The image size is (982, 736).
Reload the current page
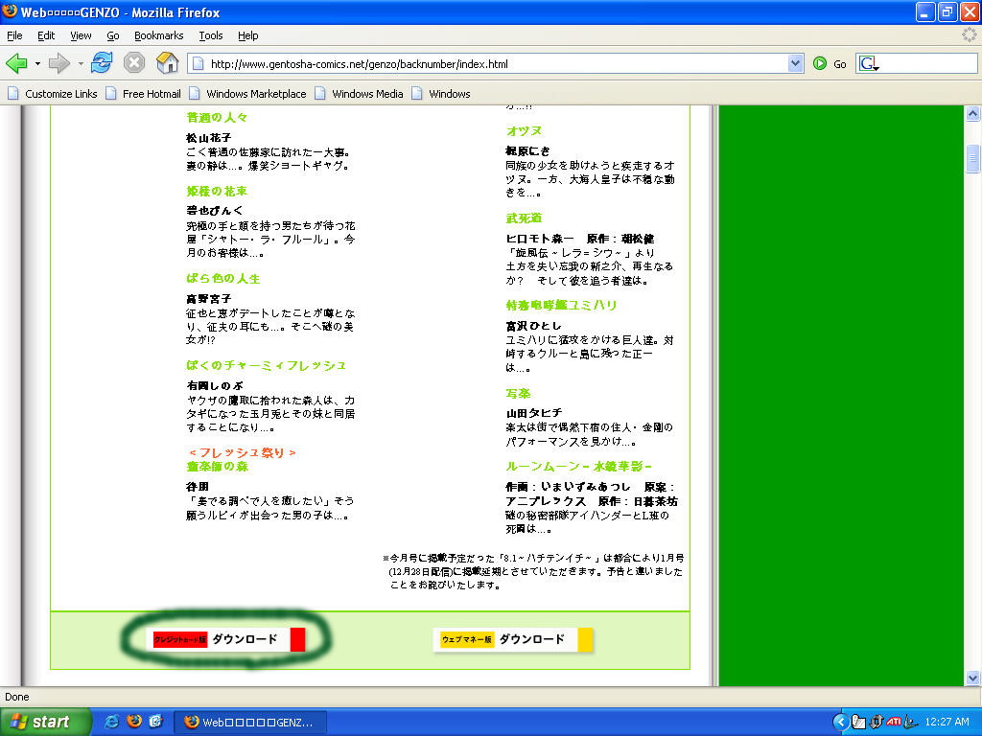[102, 63]
